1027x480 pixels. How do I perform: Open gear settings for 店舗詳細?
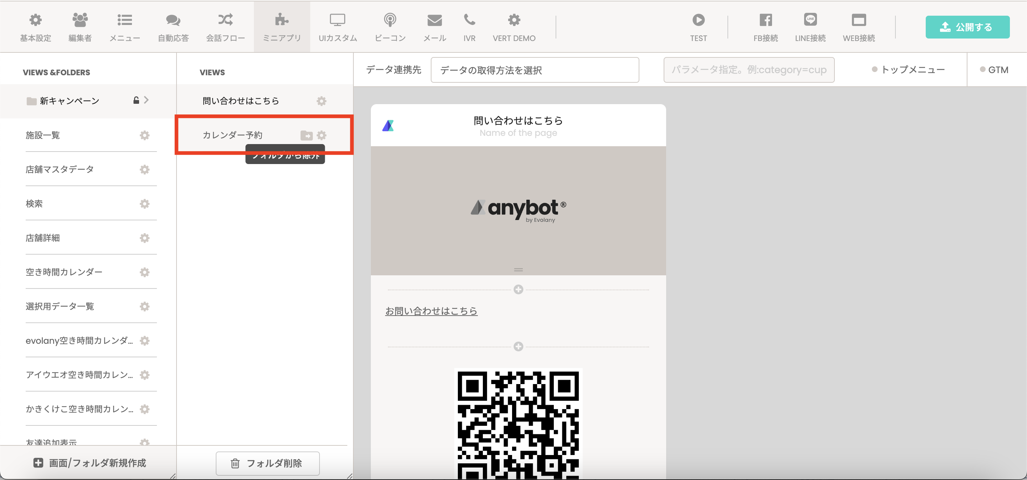click(x=144, y=238)
